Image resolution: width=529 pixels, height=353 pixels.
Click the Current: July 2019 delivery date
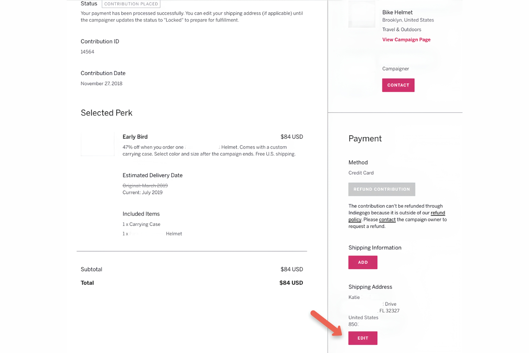pos(142,192)
